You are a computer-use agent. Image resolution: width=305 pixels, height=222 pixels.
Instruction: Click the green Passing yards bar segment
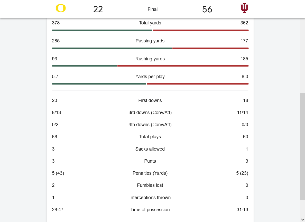(x=112, y=48)
